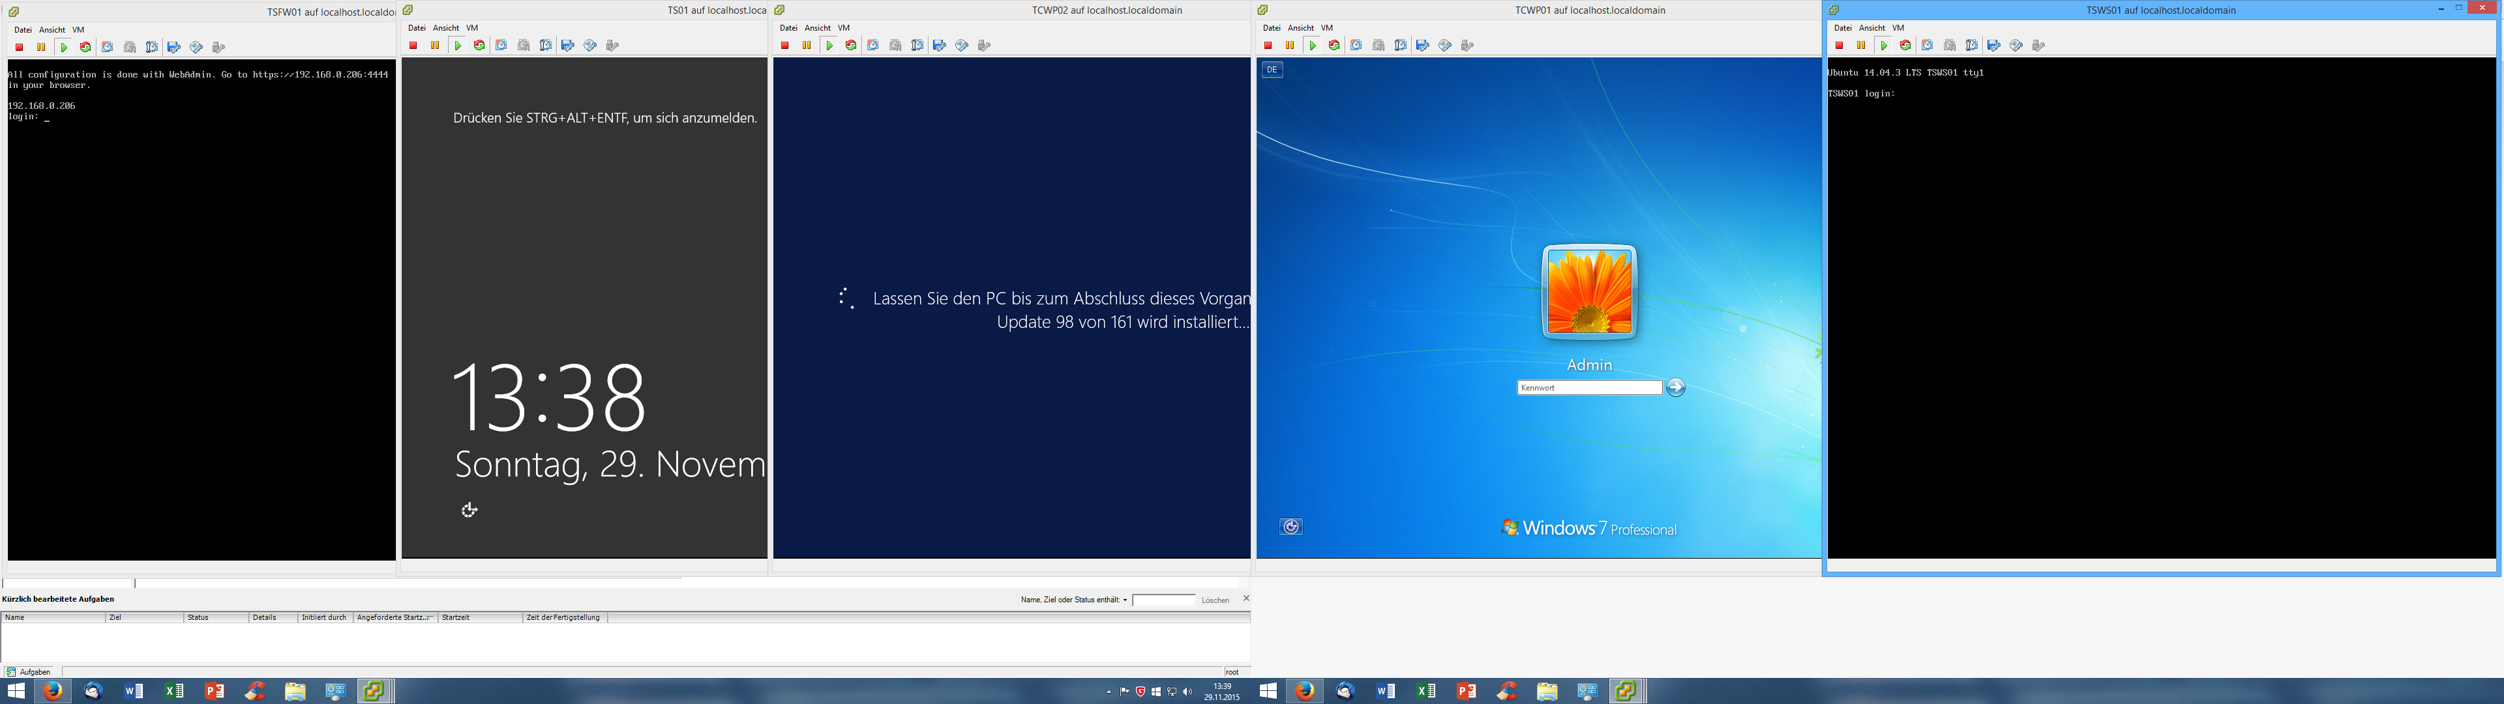Connect CD/DVD device in TCWP02 toolbar
2504x704 pixels.
pyautogui.click(x=961, y=46)
